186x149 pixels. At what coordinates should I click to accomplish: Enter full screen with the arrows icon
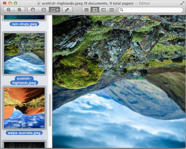tap(182, 3)
